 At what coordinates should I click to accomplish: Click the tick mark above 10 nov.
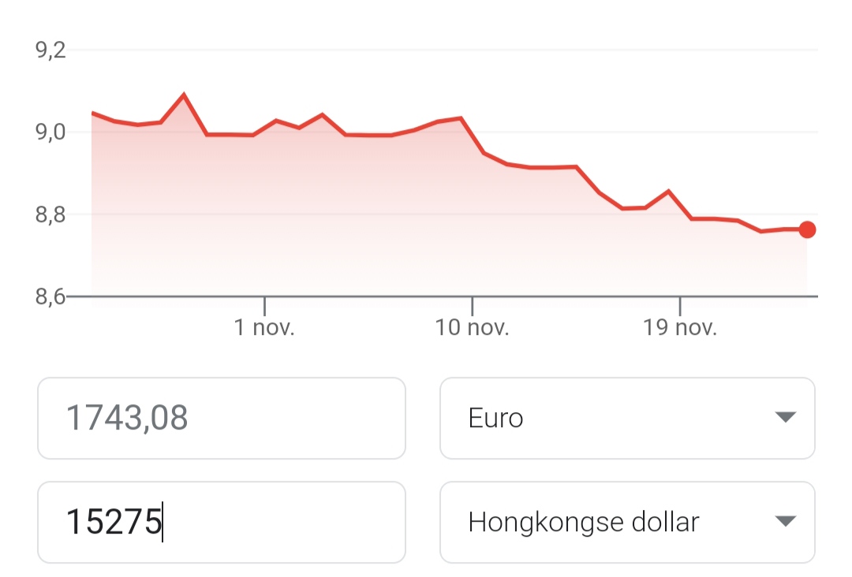pyautogui.click(x=472, y=306)
